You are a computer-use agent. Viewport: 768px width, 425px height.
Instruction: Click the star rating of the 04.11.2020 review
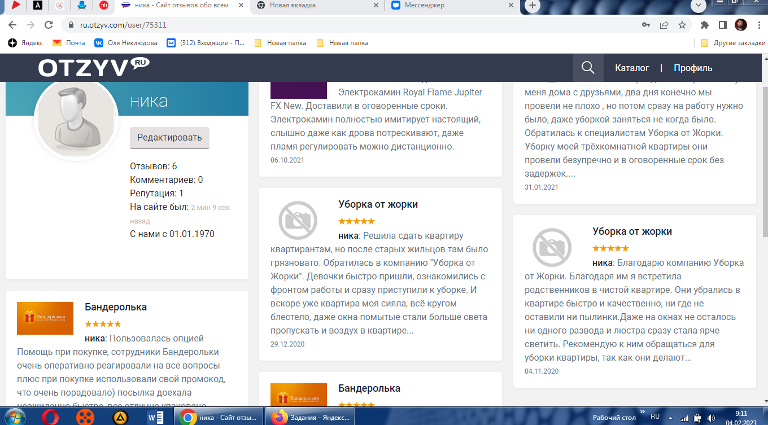tap(610, 248)
